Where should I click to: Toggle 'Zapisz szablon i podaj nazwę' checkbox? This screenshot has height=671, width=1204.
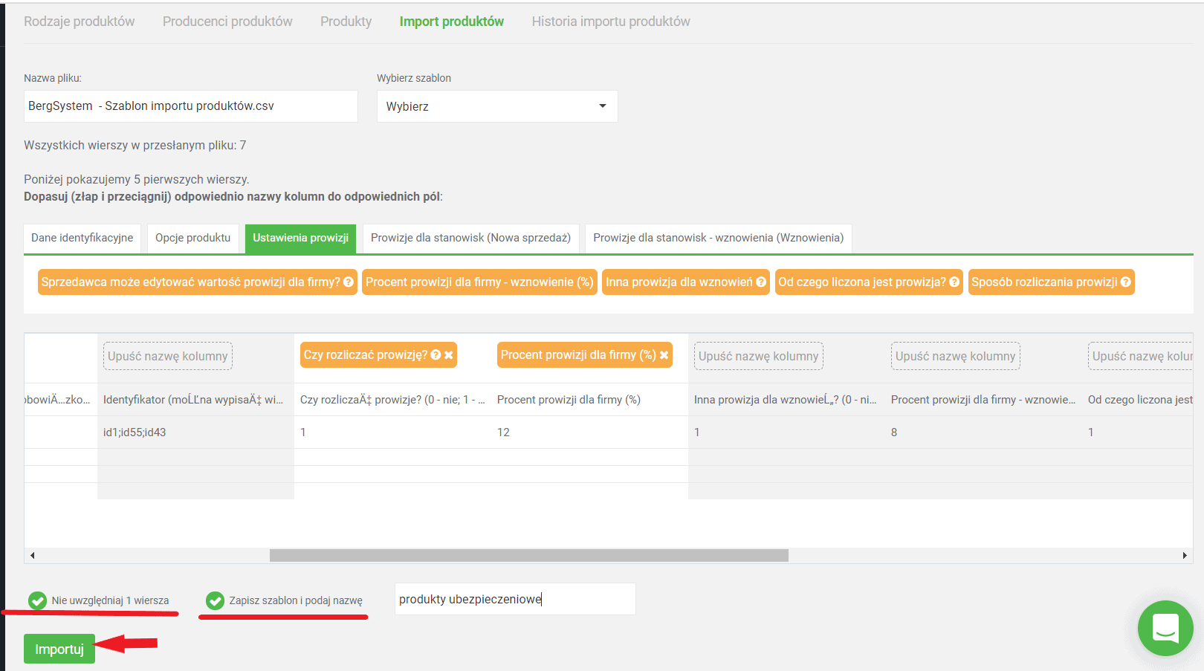tap(216, 600)
